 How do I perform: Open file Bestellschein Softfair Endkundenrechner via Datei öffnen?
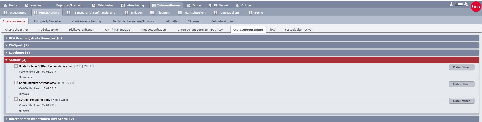tap(462, 67)
